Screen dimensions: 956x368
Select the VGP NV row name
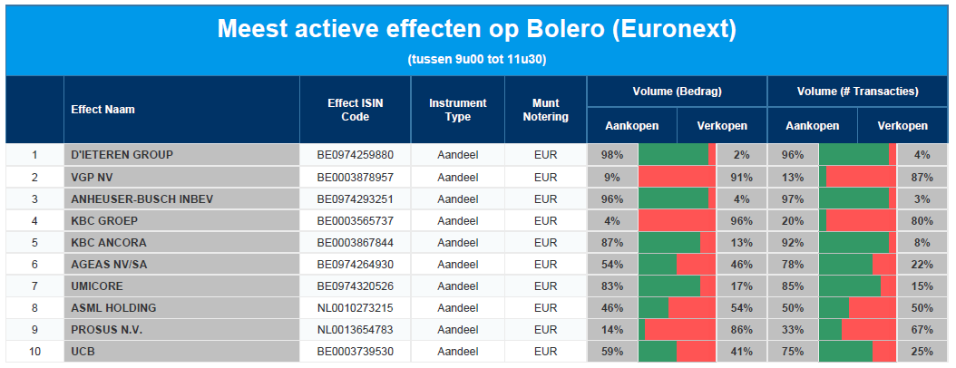point(93,178)
